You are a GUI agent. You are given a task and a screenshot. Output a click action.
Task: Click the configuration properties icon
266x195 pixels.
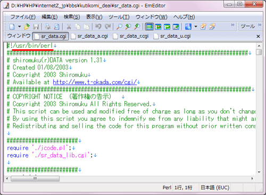coord(188,26)
